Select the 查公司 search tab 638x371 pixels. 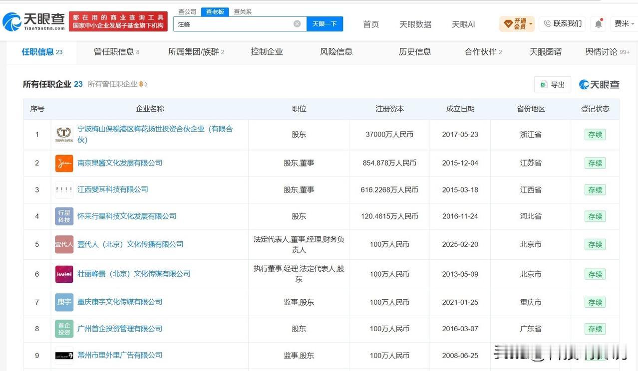point(187,11)
